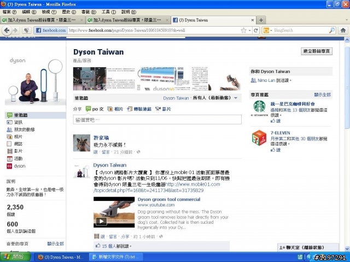
Task: Click the 15 個人都說讚 likes link
Action: click(116, 246)
